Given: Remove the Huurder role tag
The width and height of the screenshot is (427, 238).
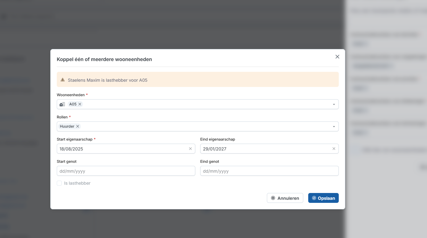Looking at the screenshot, I should (78, 126).
